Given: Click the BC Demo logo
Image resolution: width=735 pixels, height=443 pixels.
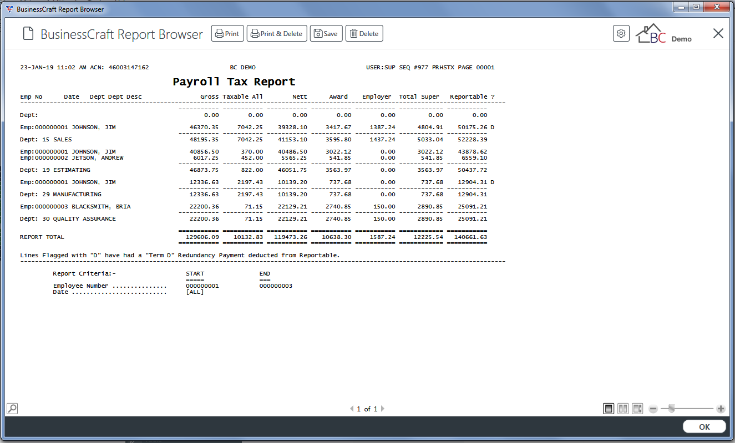Looking at the screenshot, I should pos(663,34).
